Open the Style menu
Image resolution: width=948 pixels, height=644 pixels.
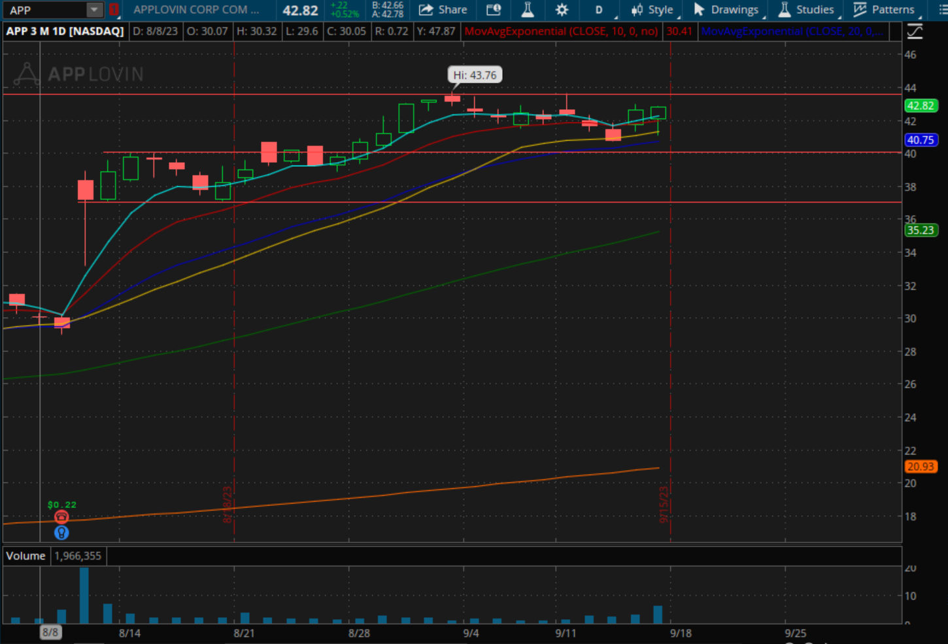click(x=652, y=10)
